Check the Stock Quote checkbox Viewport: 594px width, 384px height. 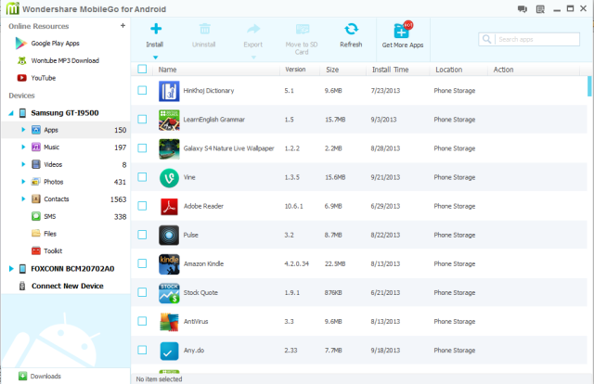click(142, 292)
